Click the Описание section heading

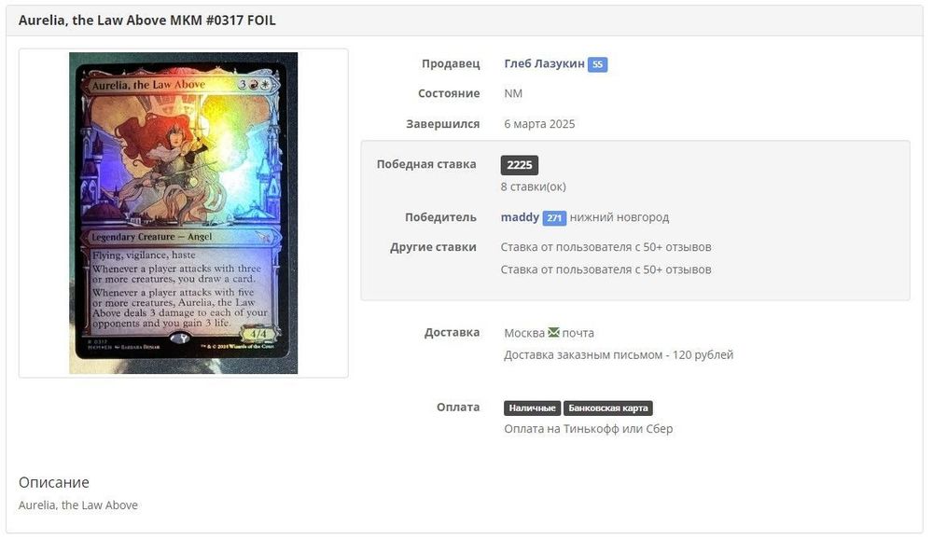(x=53, y=482)
